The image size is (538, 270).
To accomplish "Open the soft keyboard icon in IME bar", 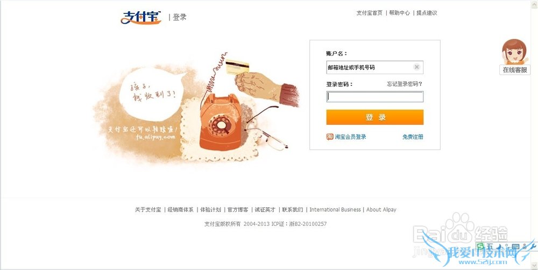I will (515, 246).
